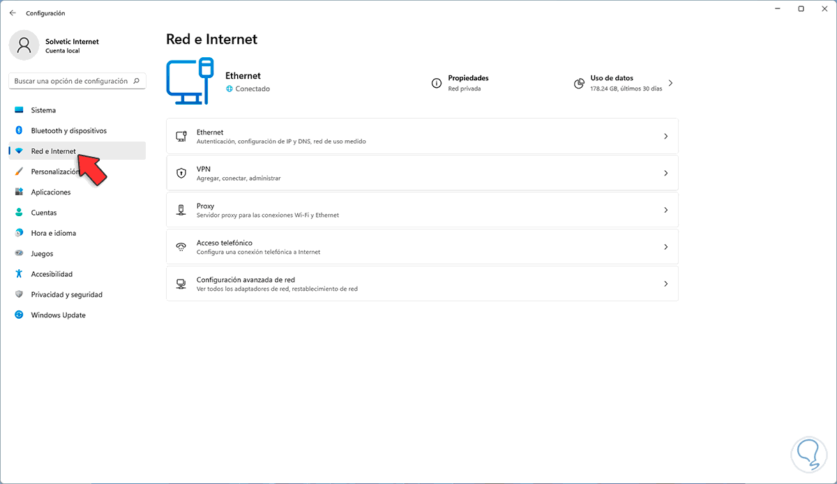Click the Bluetooth icon in sidebar
Image resolution: width=837 pixels, height=484 pixels.
tap(19, 130)
